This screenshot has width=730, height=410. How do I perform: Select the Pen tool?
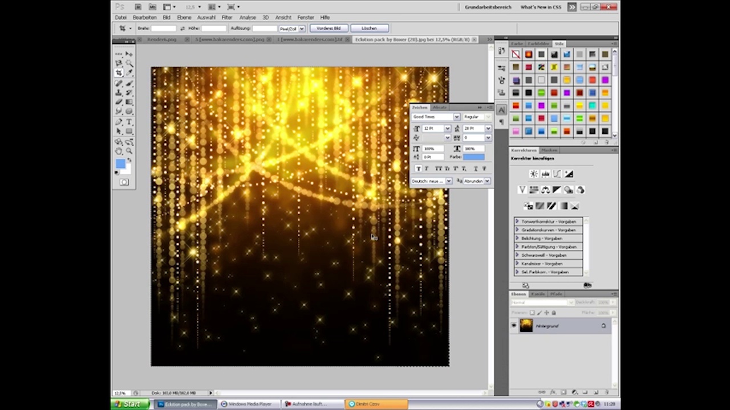coord(119,121)
